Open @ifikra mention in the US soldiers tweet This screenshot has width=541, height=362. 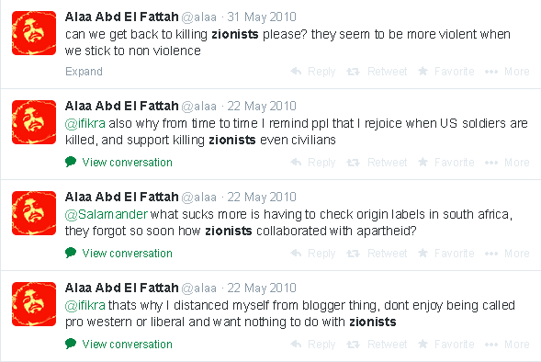(85, 123)
